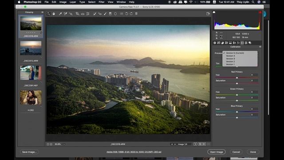Adjust the Green Primary Hue slider
Screen dimensions: 284x160
tap(237, 95)
